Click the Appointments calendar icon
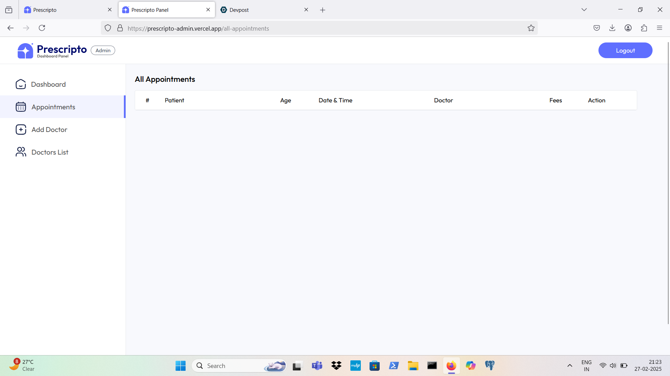The height and width of the screenshot is (376, 670). coord(21,107)
